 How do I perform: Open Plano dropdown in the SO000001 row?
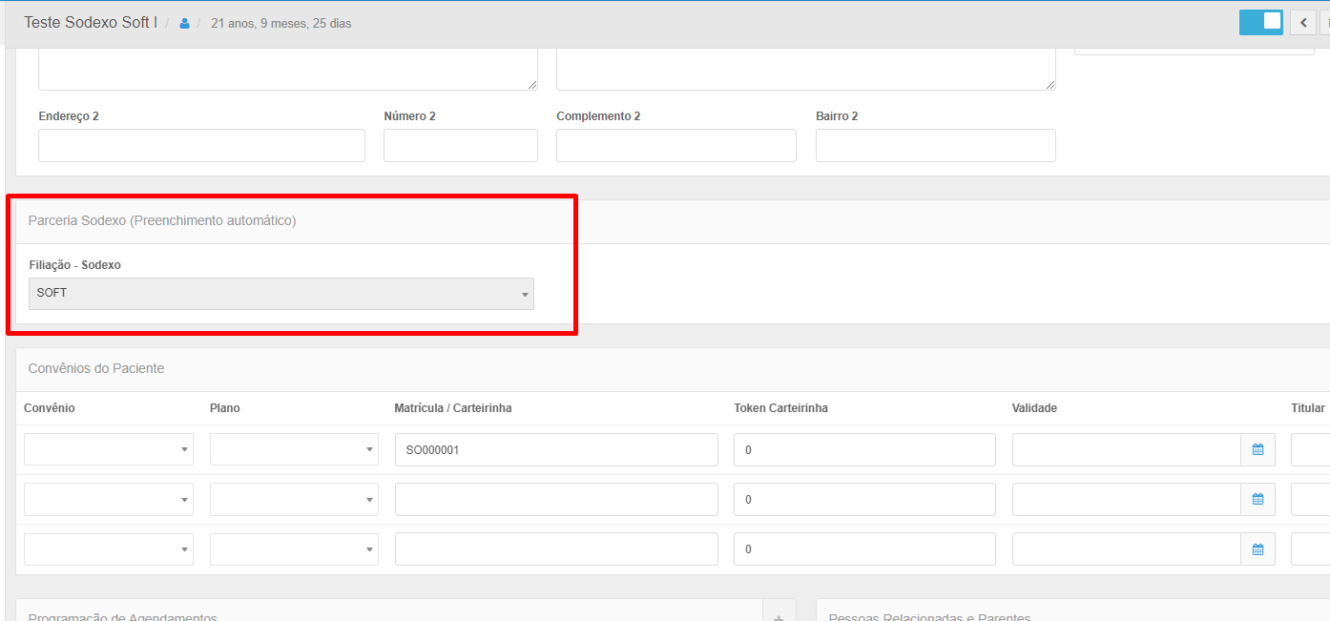tap(294, 449)
